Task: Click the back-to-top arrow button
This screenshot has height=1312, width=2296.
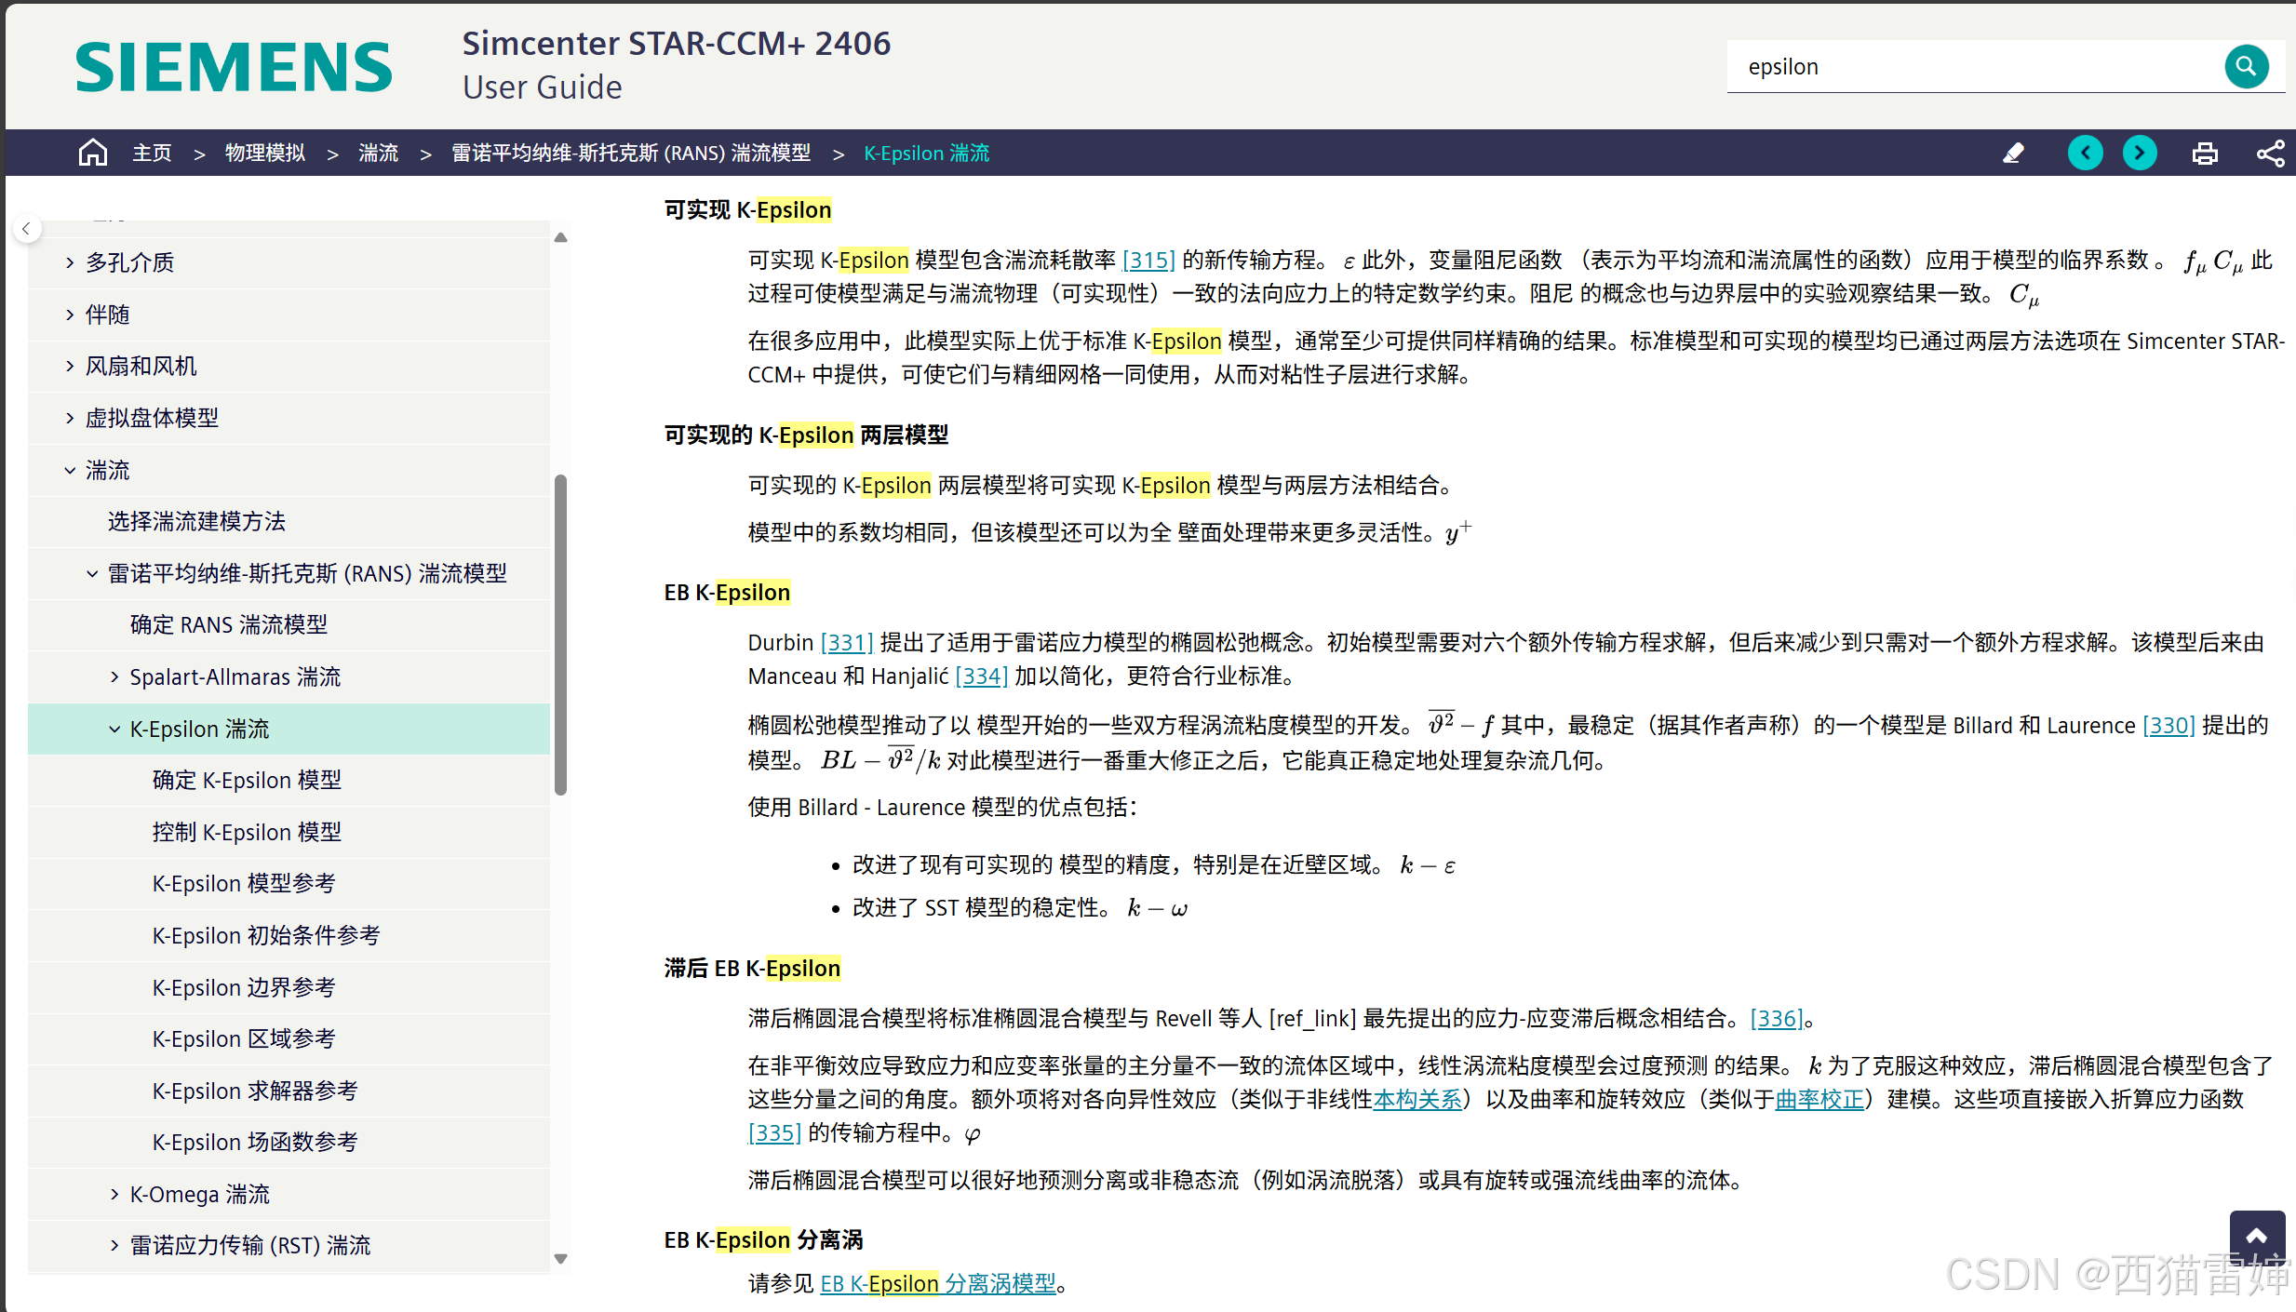Action: [2256, 1238]
